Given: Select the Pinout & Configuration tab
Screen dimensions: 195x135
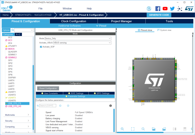Looking at the screenshot, I should [x=26, y=21].
